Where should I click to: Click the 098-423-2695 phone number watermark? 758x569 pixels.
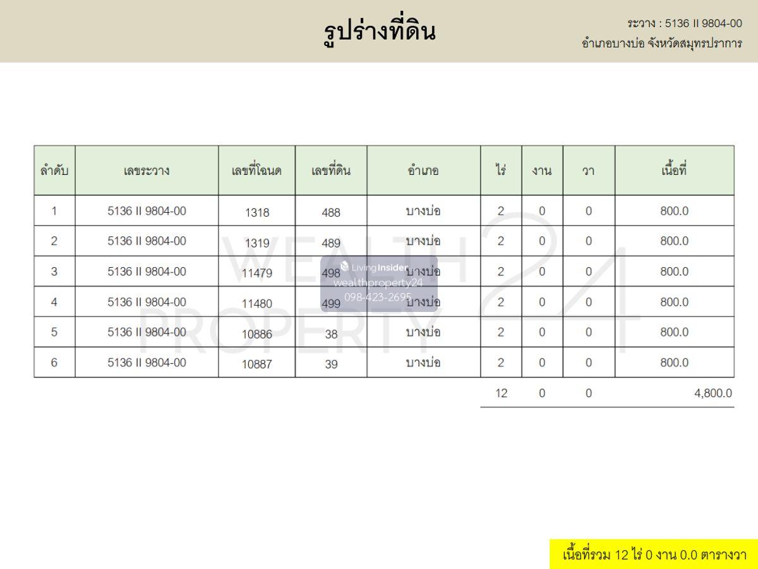[378, 297]
